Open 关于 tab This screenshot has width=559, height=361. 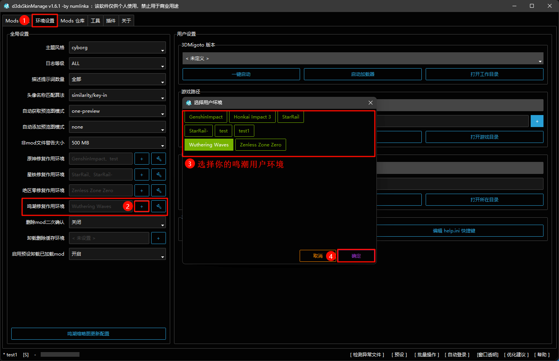(126, 21)
